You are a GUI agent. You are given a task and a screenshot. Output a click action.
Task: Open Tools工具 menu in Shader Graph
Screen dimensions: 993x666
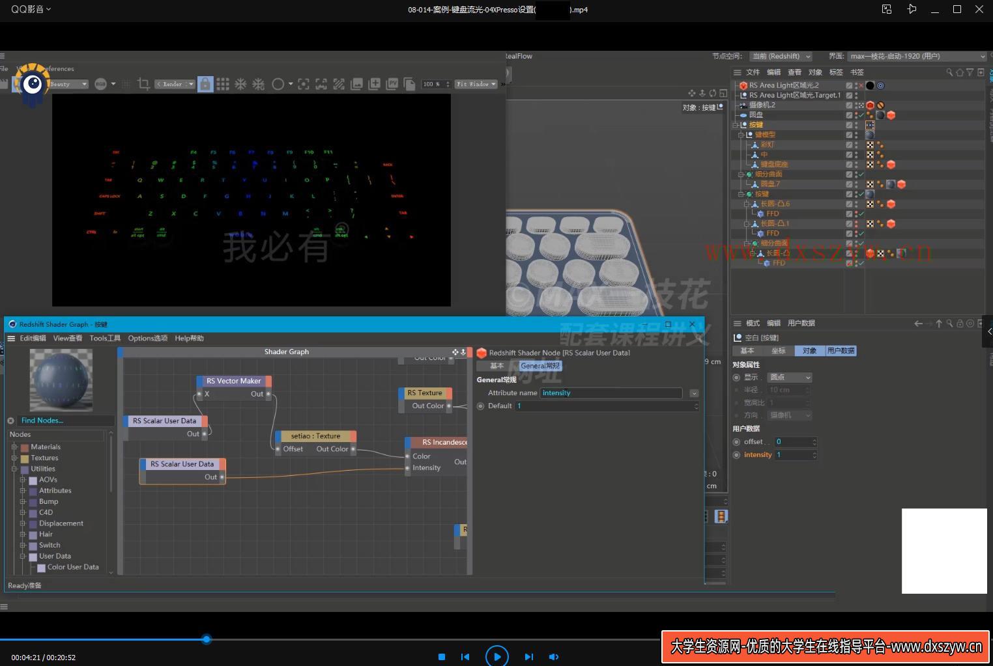click(105, 339)
